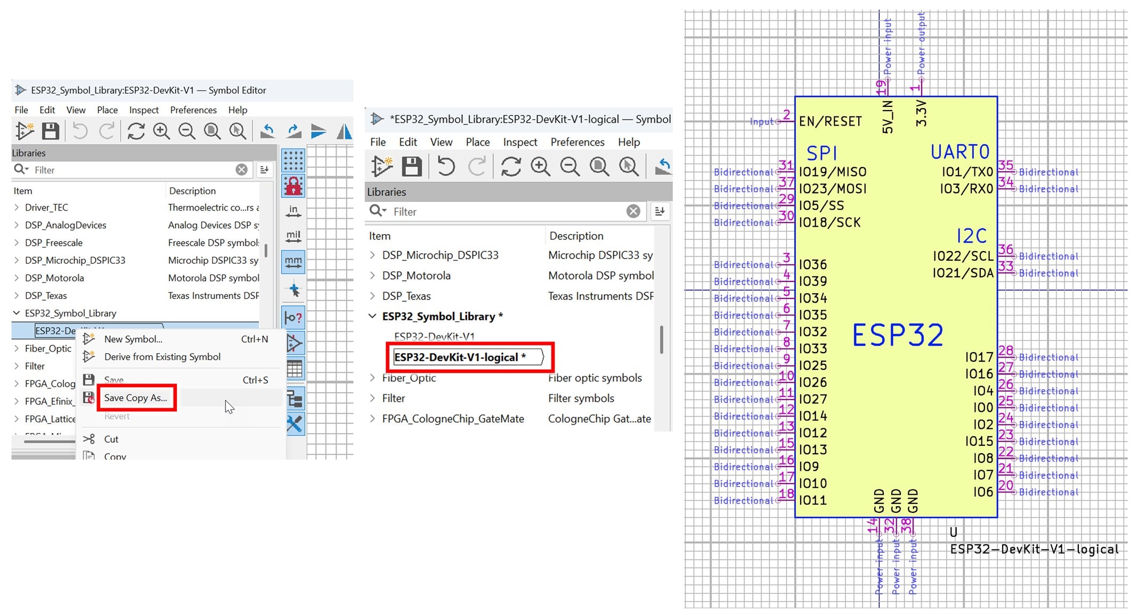Select millimeters 'mm' units toggle
This screenshot has width=1139, height=615.
coord(294,262)
